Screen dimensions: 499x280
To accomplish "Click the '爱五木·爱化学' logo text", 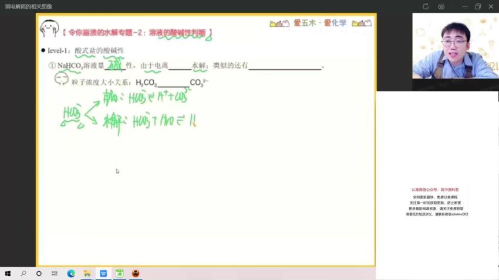I will (320, 23).
